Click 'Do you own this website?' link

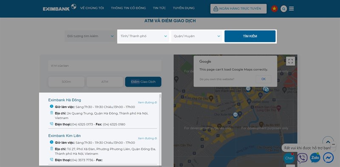click(217, 79)
